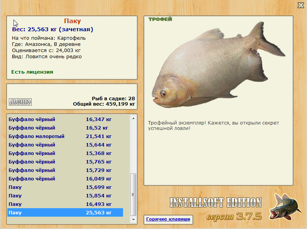Viewport: 307px width, 229px height.
Task: Click the Вид: Ловится очень редко line
Action: pyautogui.click(x=47, y=57)
